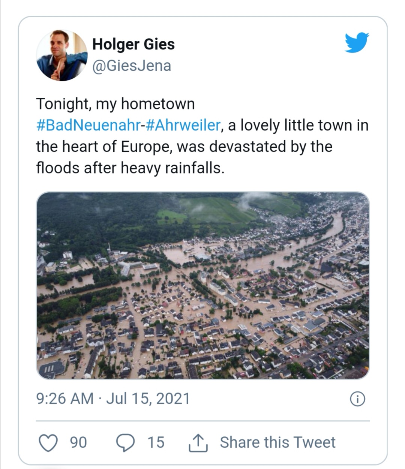Image resolution: width=405 pixels, height=469 pixels.
Task: Click the share upload arrow icon
Action: click(197, 442)
